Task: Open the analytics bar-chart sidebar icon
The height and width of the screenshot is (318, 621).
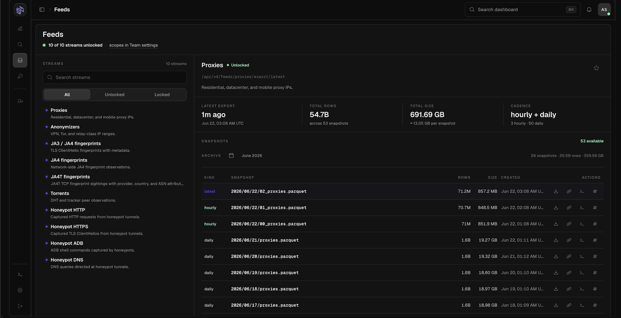Action: [20, 28]
